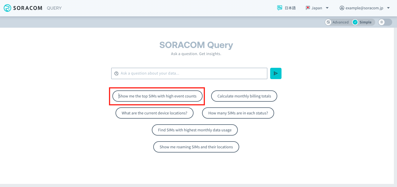Click the Simple tab label

tap(366, 22)
